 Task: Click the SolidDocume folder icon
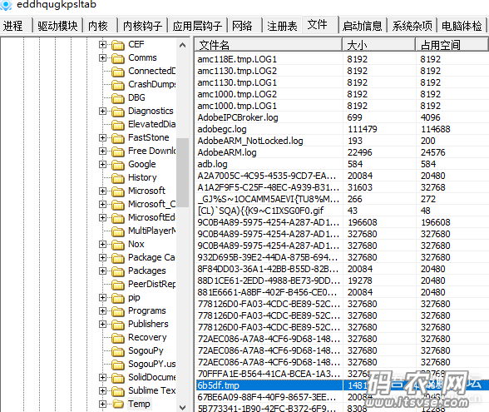click(118, 378)
